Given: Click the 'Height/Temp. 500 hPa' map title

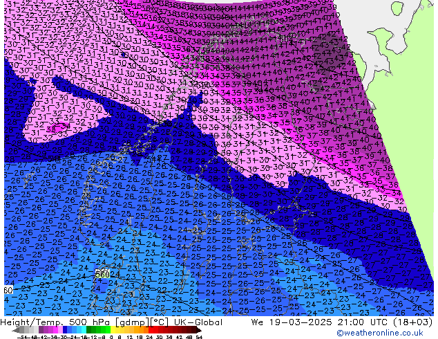Looking at the screenshot, I should coord(53,322).
